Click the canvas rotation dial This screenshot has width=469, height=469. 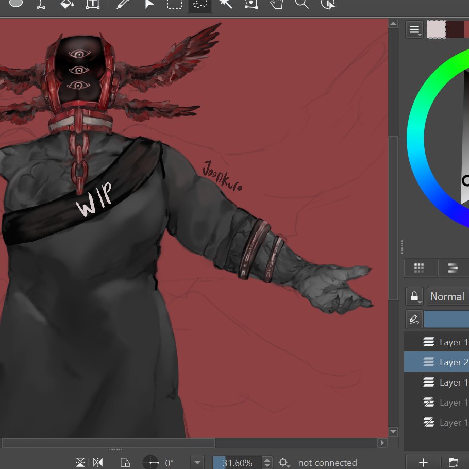click(x=150, y=462)
